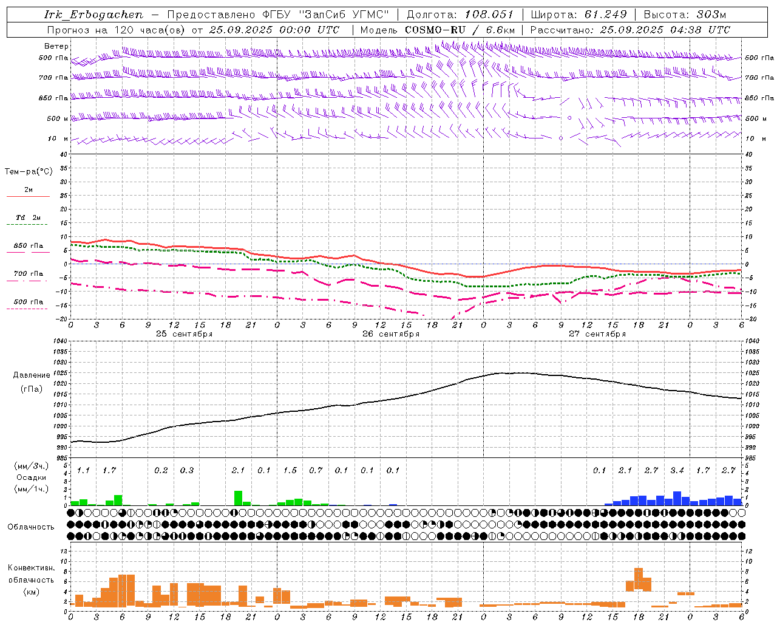Click the "Облачность" cloud cover label
This screenshot has width=777, height=622.
pos(31,527)
